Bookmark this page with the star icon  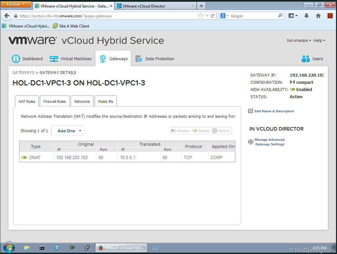click(x=201, y=16)
